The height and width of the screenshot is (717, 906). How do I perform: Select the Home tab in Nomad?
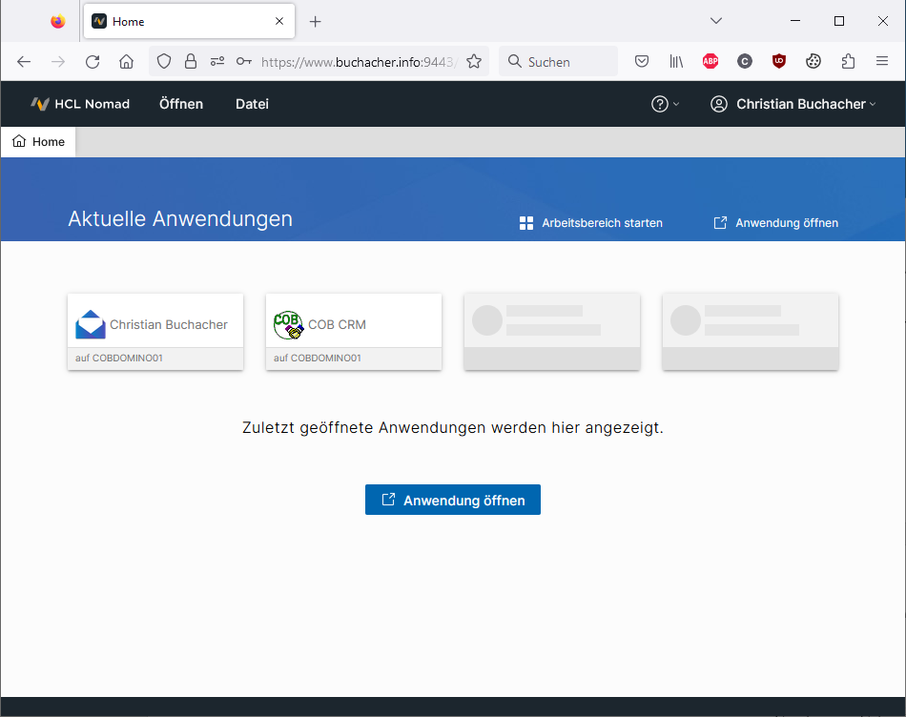pyautogui.click(x=38, y=141)
